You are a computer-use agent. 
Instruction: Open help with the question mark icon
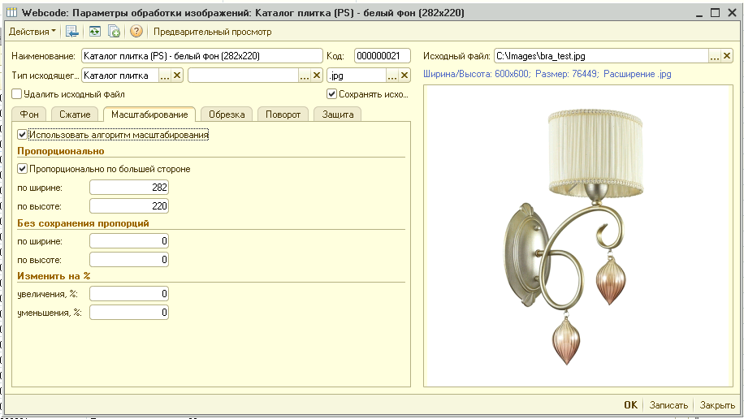tap(136, 32)
